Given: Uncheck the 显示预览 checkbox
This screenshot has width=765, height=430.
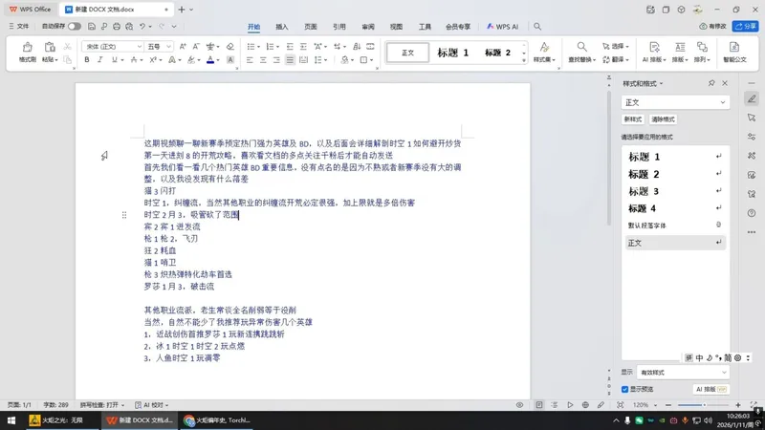Looking at the screenshot, I should (625, 389).
